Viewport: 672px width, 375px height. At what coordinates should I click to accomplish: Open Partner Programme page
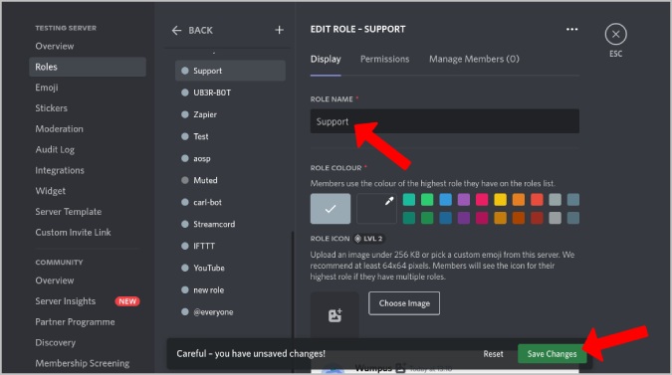pyautogui.click(x=75, y=322)
